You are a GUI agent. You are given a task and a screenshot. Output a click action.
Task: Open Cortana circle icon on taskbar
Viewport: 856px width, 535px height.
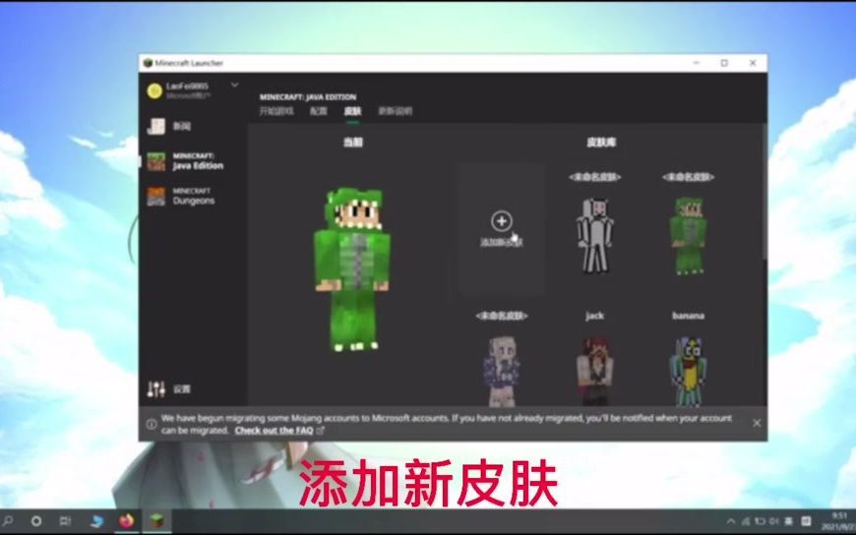[36, 521]
